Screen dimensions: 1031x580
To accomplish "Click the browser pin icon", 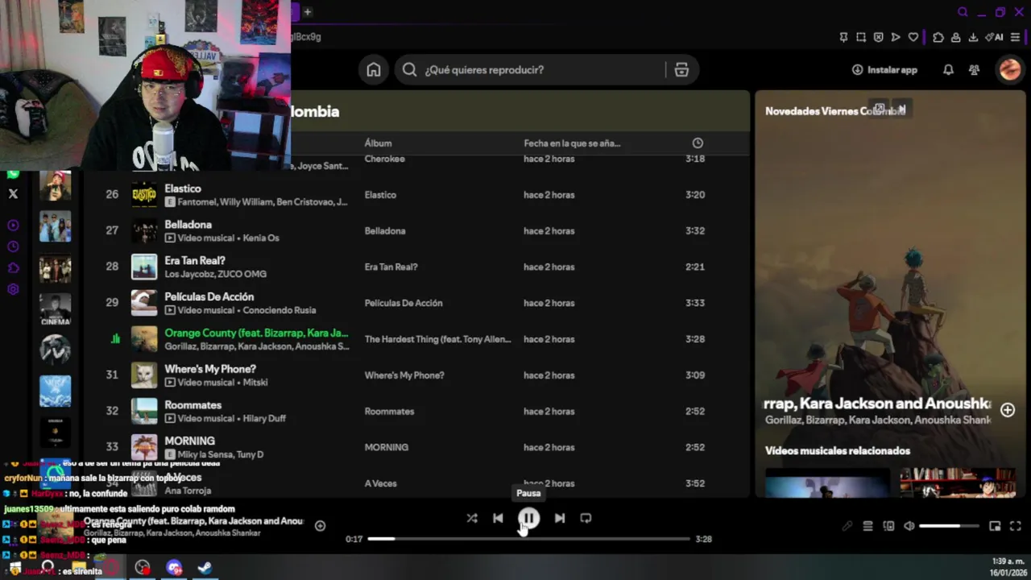I will click(843, 37).
